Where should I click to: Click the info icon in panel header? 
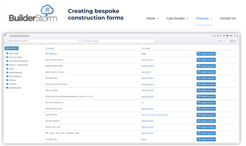click(x=221, y=36)
